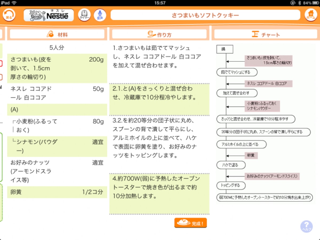Go to ホーム home screen
The width and height of the screenshot is (320, 240).
[x=311, y=15]
